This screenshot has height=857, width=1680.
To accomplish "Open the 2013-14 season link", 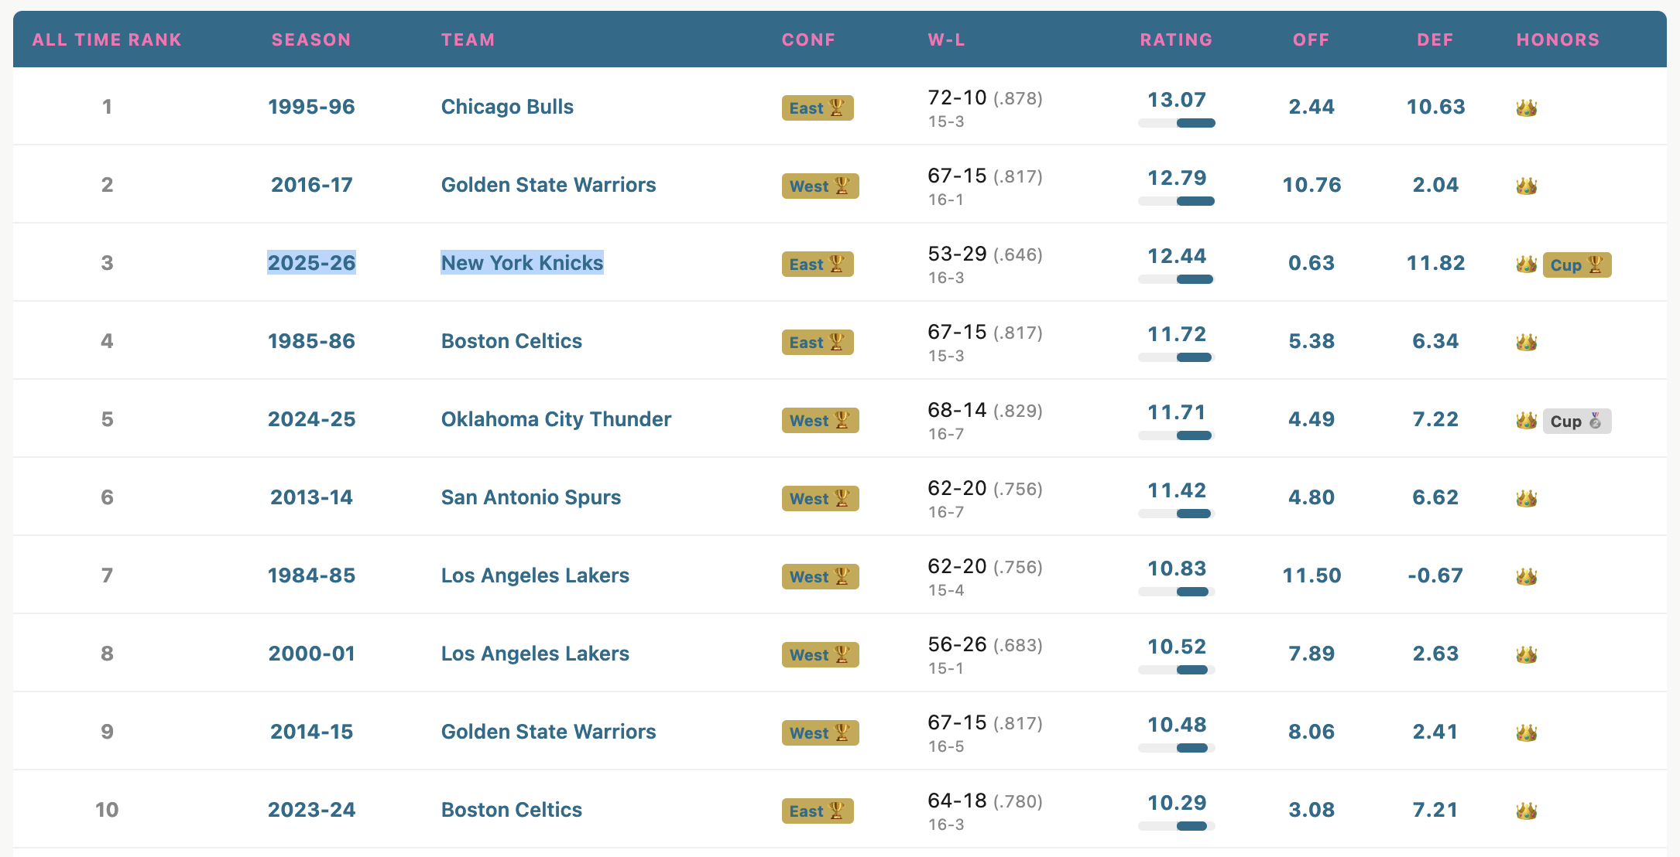I will pyautogui.click(x=311, y=497).
